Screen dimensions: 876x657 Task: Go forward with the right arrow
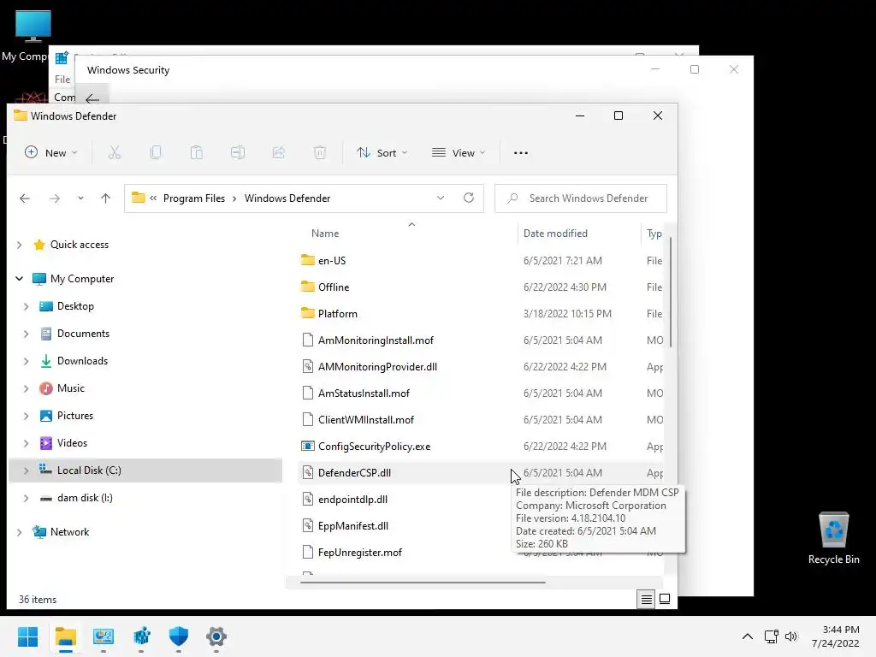54,198
